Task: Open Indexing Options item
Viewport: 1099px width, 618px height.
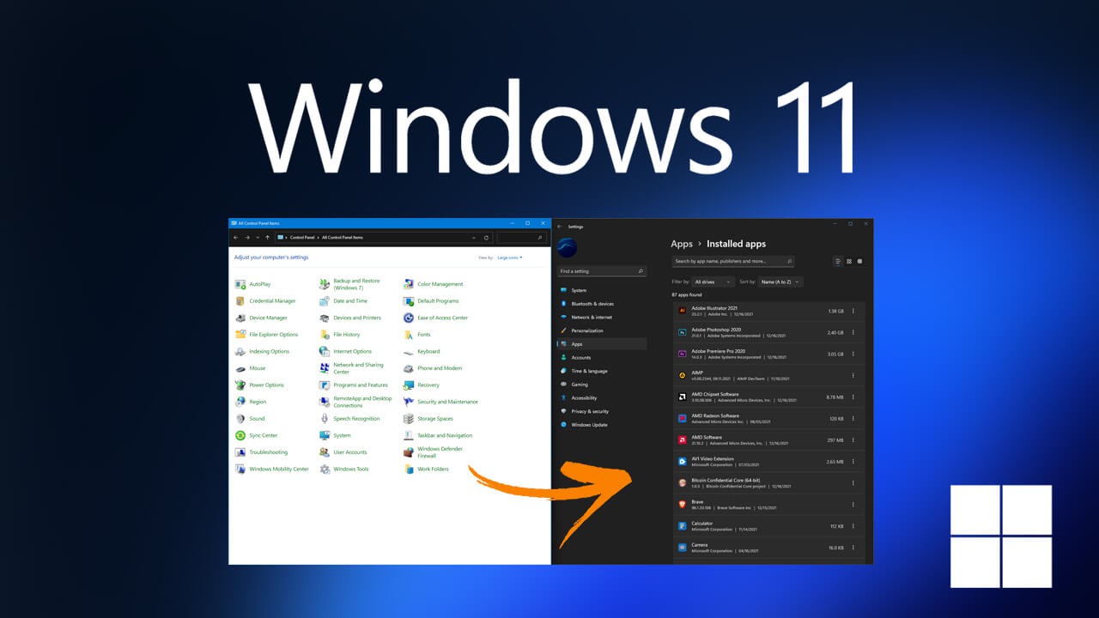Action: click(x=263, y=351)
